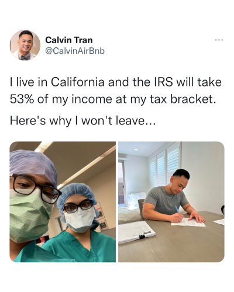Open the surgical scrubs selfie photo
Screen dimensions: 234x292
63,201
